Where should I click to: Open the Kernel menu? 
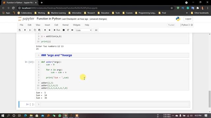[x=66, y=25]
